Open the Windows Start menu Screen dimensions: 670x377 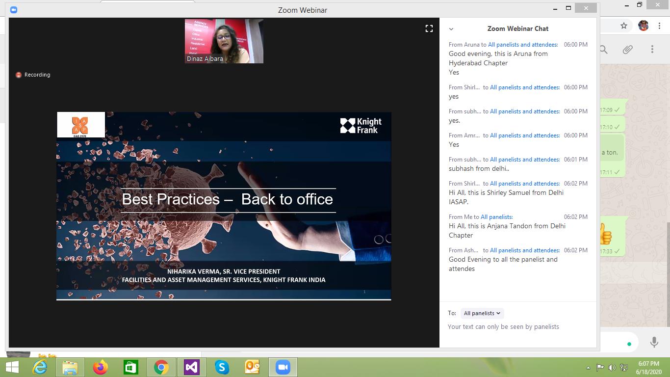tap(12, 367)
